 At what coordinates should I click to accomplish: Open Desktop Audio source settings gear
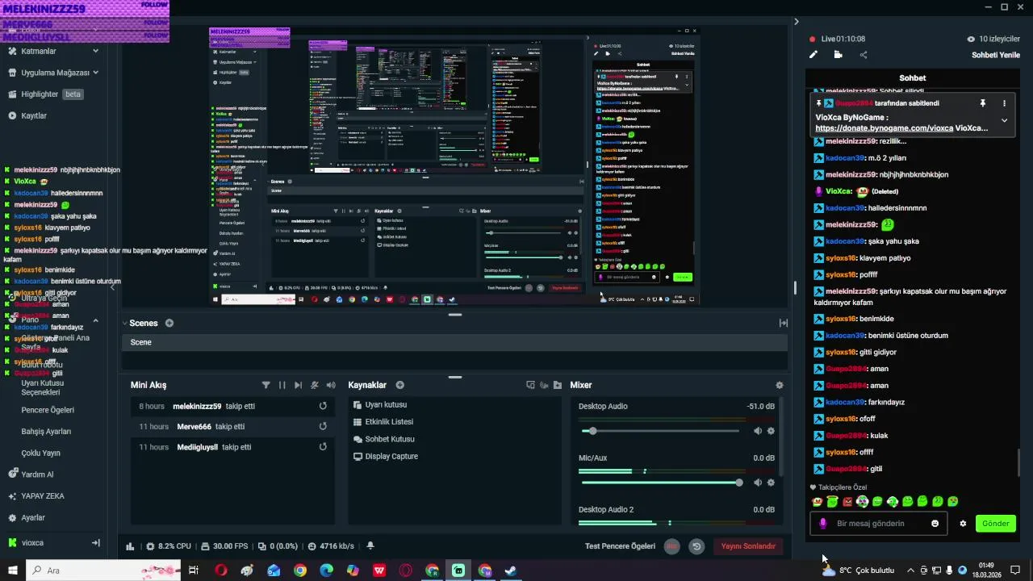click(771, 431)
